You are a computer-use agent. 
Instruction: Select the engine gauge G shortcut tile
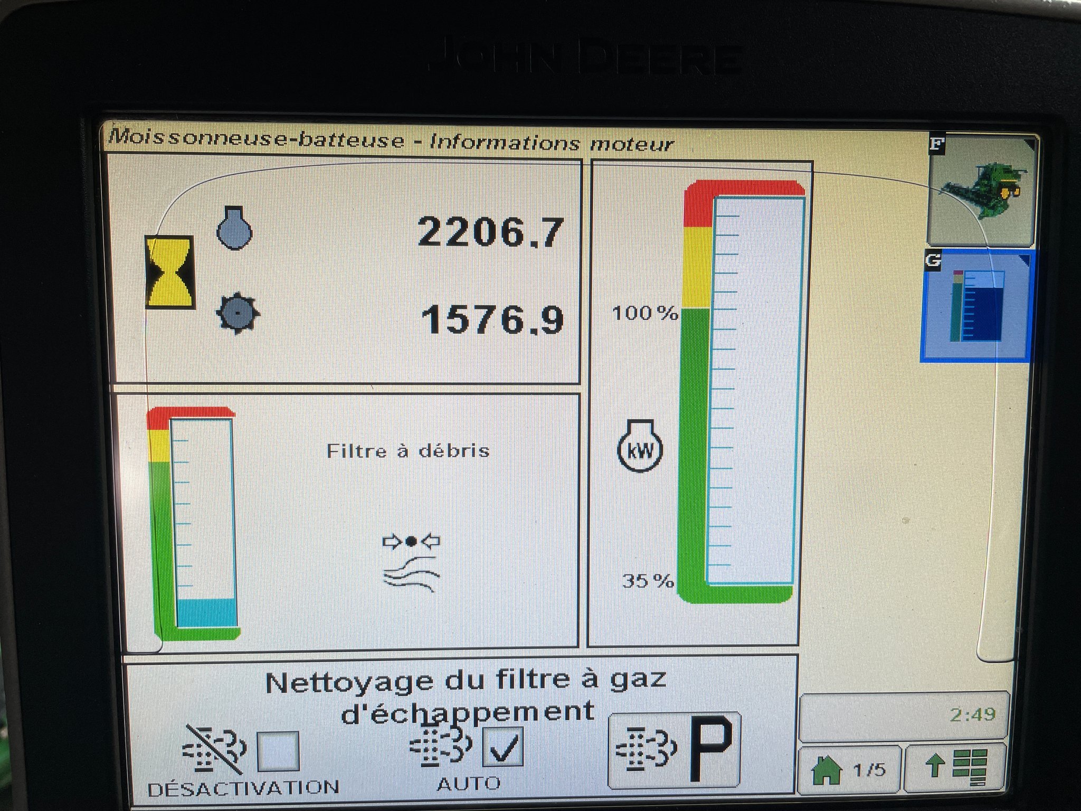tap(976, 306)
